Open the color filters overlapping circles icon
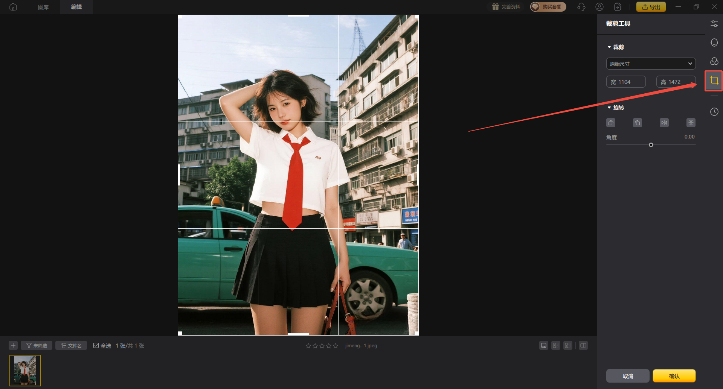 point(714,61)
